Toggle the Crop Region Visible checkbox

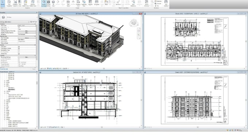tap(19, 49)
